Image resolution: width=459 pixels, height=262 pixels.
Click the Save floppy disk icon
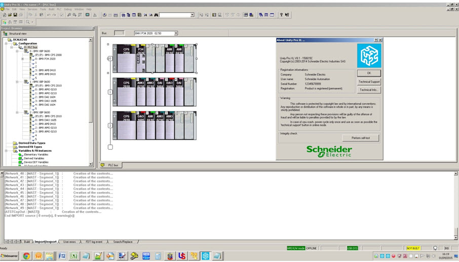[x=15, y=15]
